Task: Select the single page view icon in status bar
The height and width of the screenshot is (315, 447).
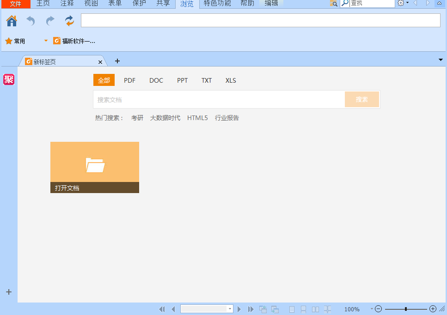Action: [x=292, y=309]
